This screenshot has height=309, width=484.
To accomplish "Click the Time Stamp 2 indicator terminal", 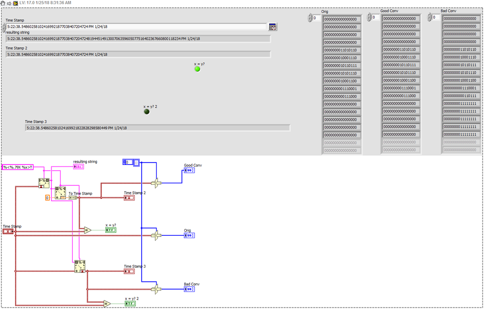I will pyautogui.click(x=129, y=197).
